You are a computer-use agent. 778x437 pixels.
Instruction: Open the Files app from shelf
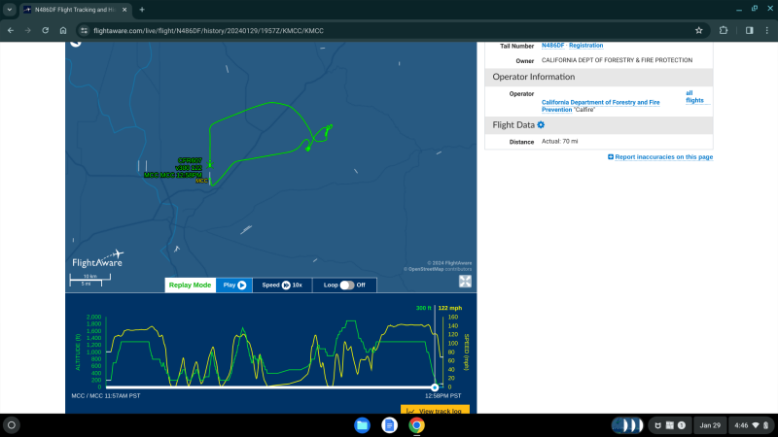point(362,425)
